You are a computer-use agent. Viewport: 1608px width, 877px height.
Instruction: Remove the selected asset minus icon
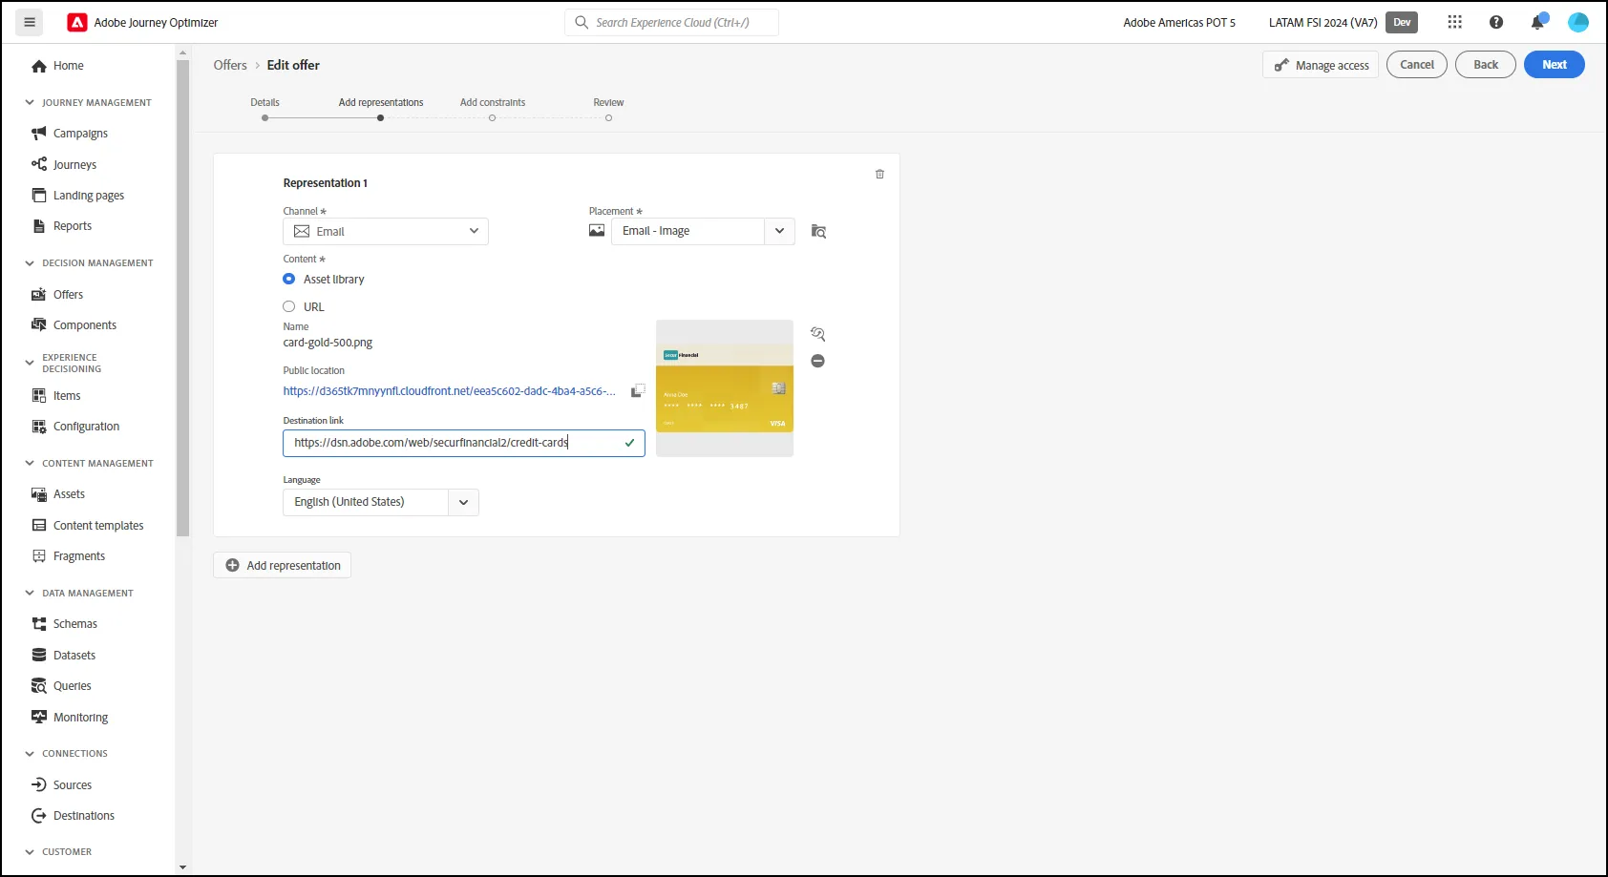click(x=817, y=361)
